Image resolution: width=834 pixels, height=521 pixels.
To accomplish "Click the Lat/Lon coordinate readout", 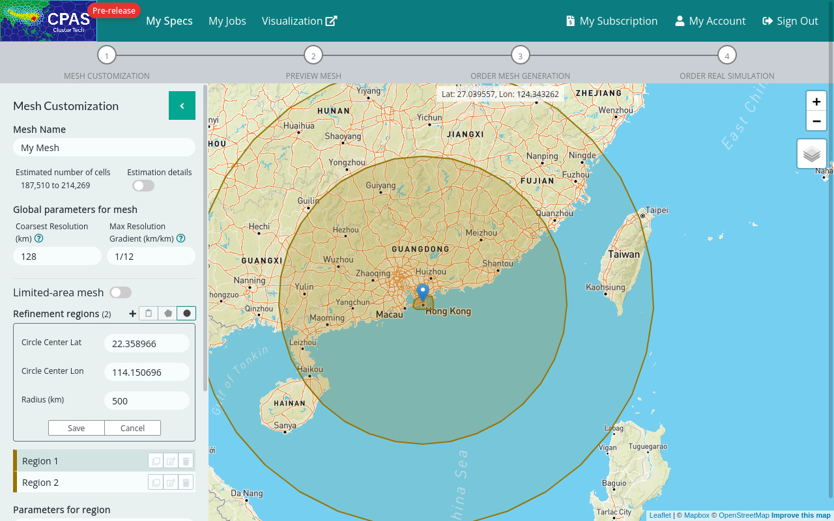I will coord(500,94).
